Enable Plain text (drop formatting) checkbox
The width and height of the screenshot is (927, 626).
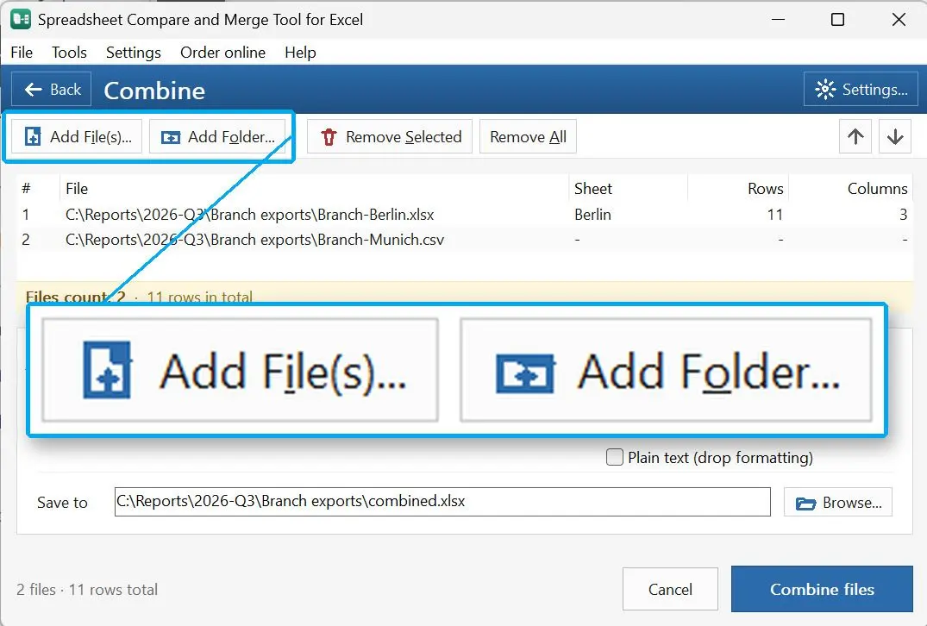pos(615,457)
